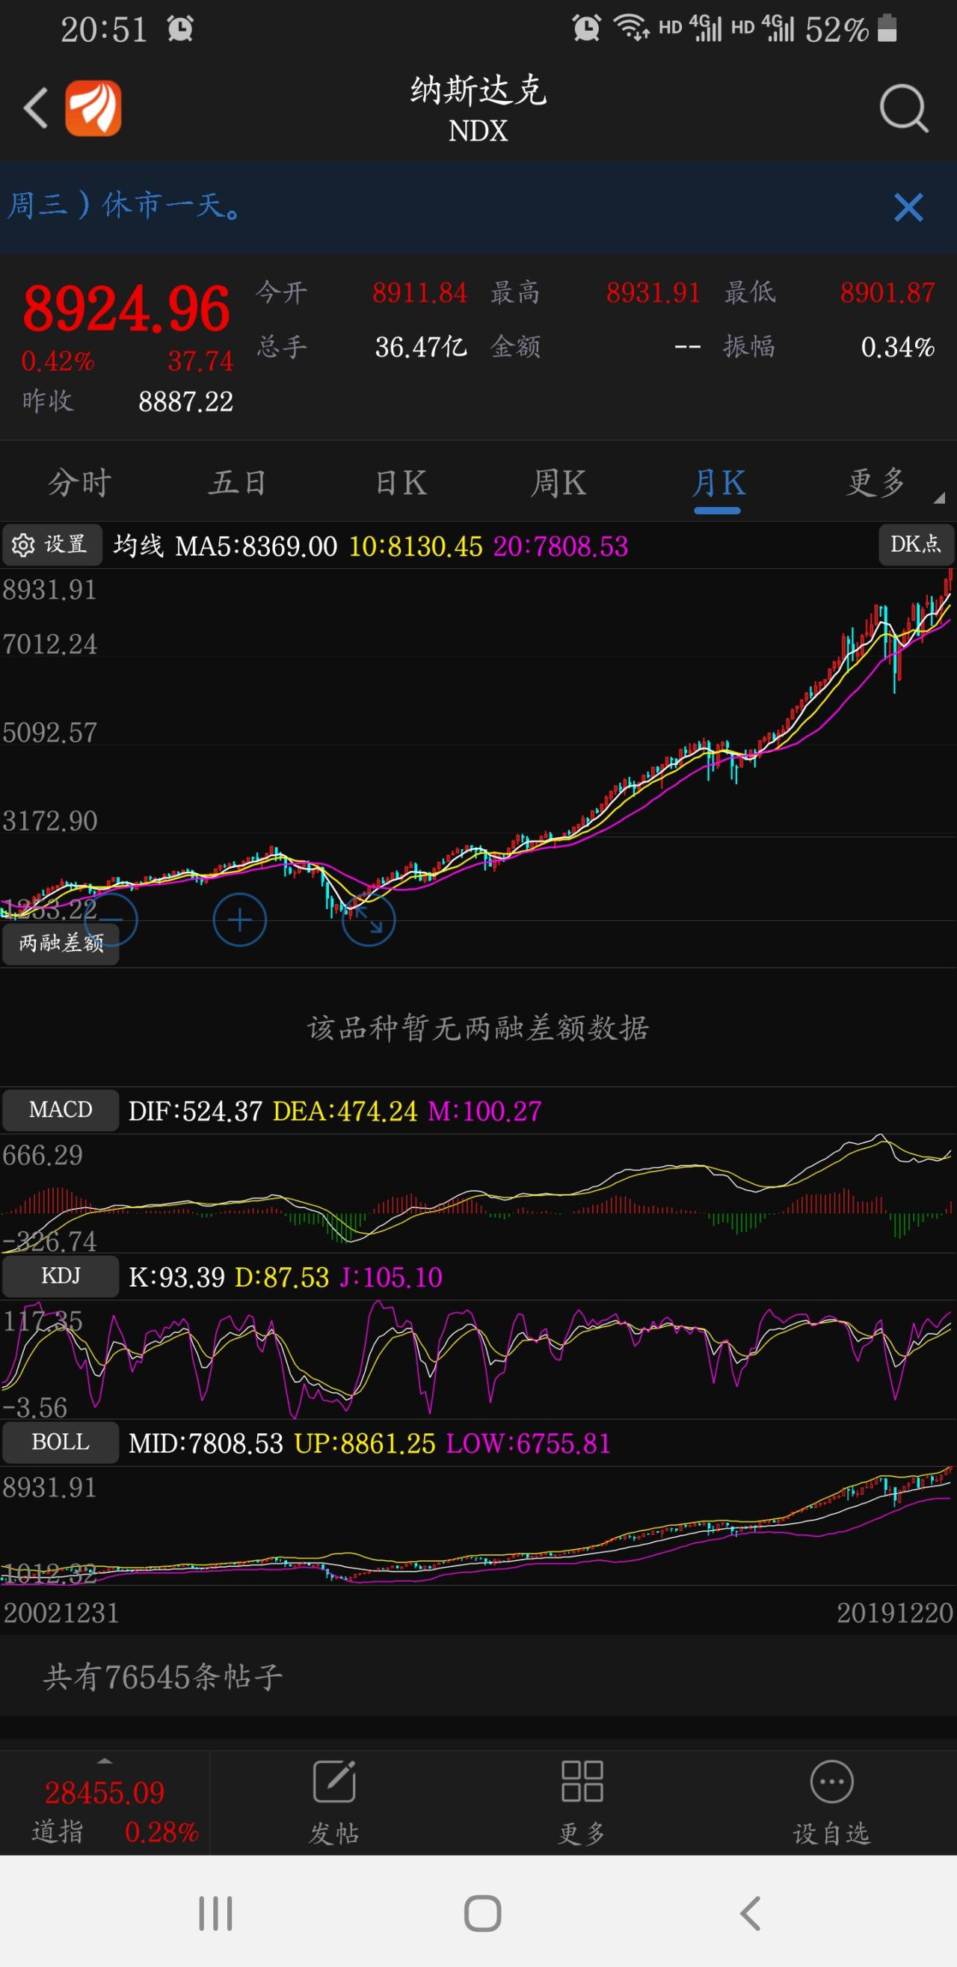
Task: Tap the 均线 MA5:8369.00 readout
Action: point(225,547)
